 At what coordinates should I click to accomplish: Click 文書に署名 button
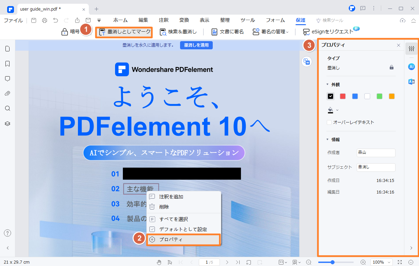[227, 32]
